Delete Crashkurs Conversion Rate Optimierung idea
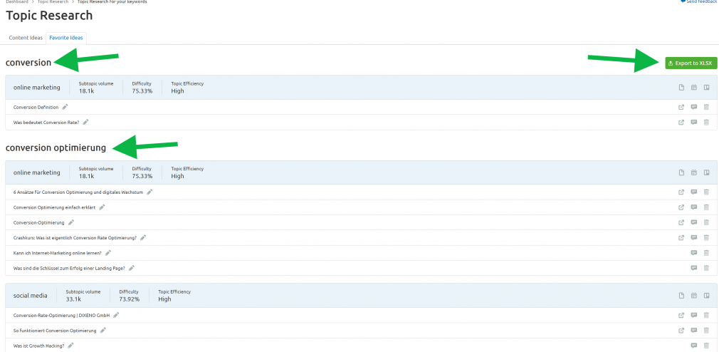Screen dimensions: 719x352 click(706, 237)
